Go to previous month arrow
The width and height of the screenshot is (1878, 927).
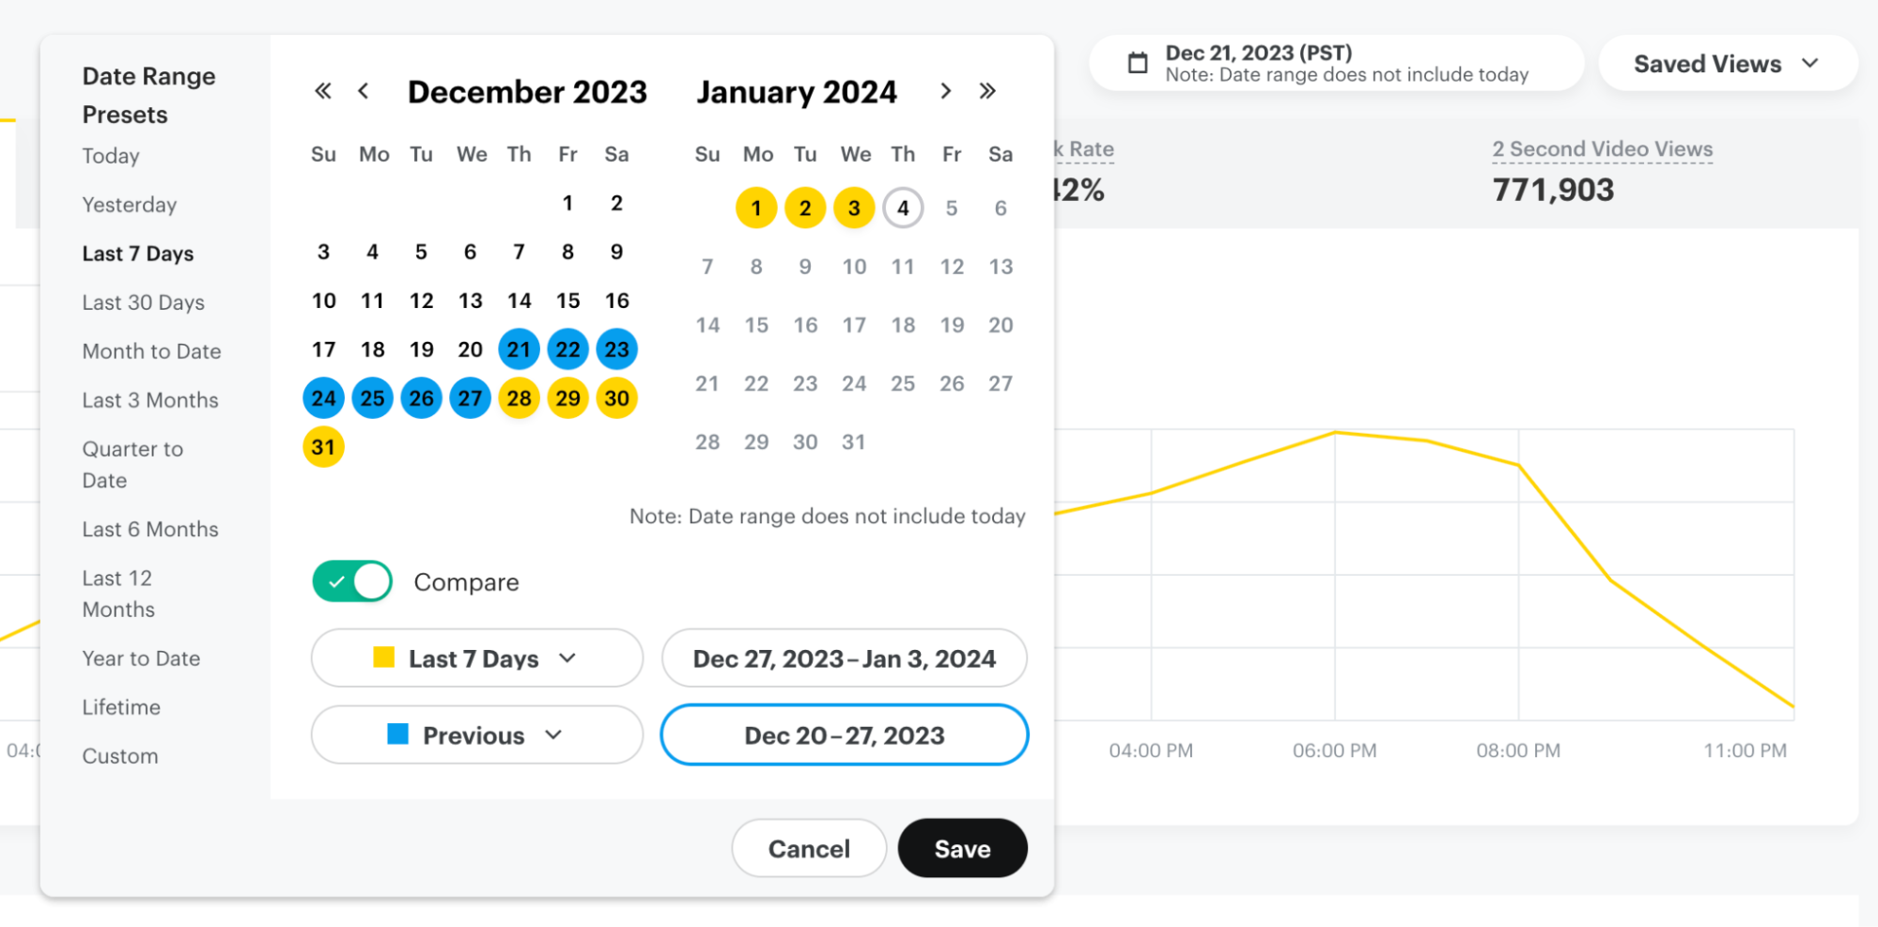tap(364, 91)
